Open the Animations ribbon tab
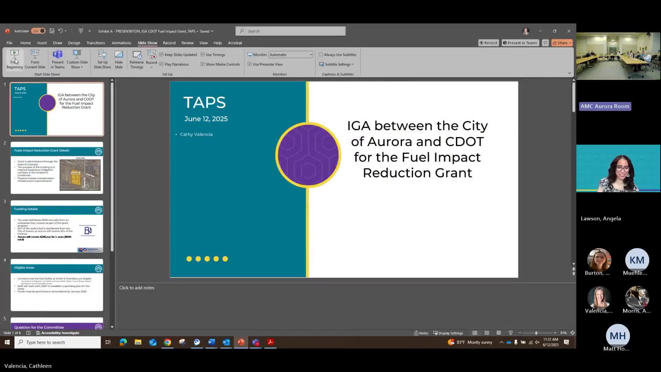The width and height of the screenshot is (661, 372). (x=121, y=43)
